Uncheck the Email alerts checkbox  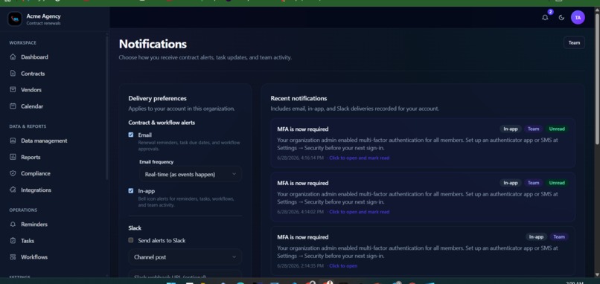pyautogui.click(x=131, y=135)
